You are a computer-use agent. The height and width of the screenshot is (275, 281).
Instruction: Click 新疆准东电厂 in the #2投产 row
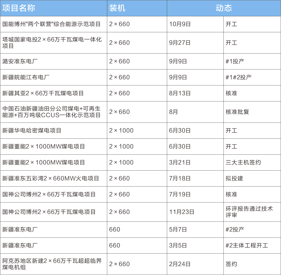(54, 229)
